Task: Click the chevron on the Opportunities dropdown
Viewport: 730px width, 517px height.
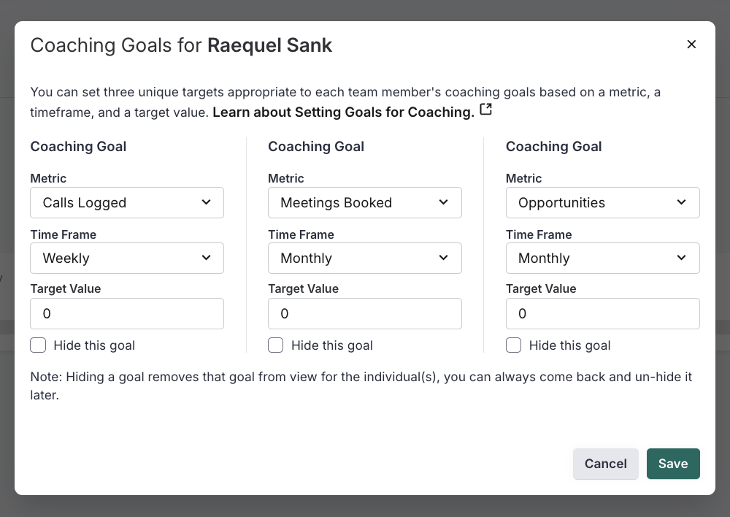Action: 681,202
